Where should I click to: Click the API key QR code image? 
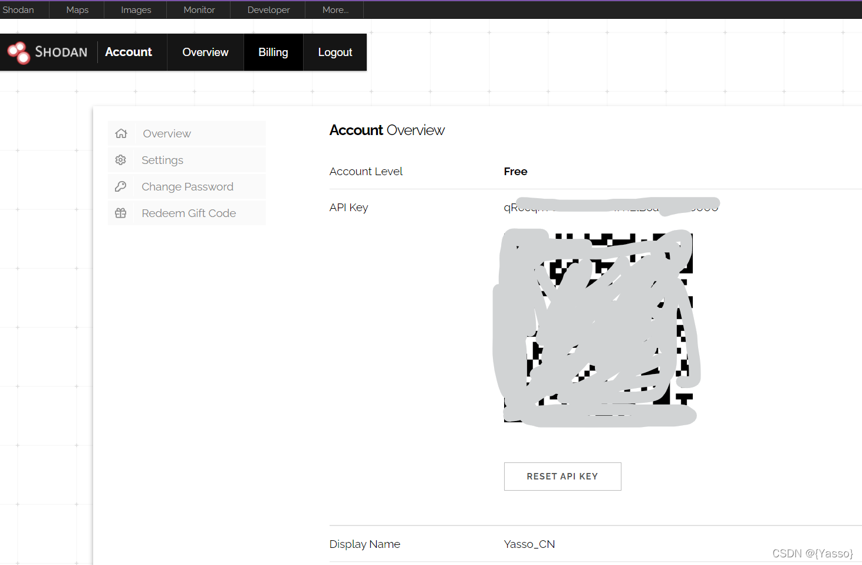pos(598,327)
